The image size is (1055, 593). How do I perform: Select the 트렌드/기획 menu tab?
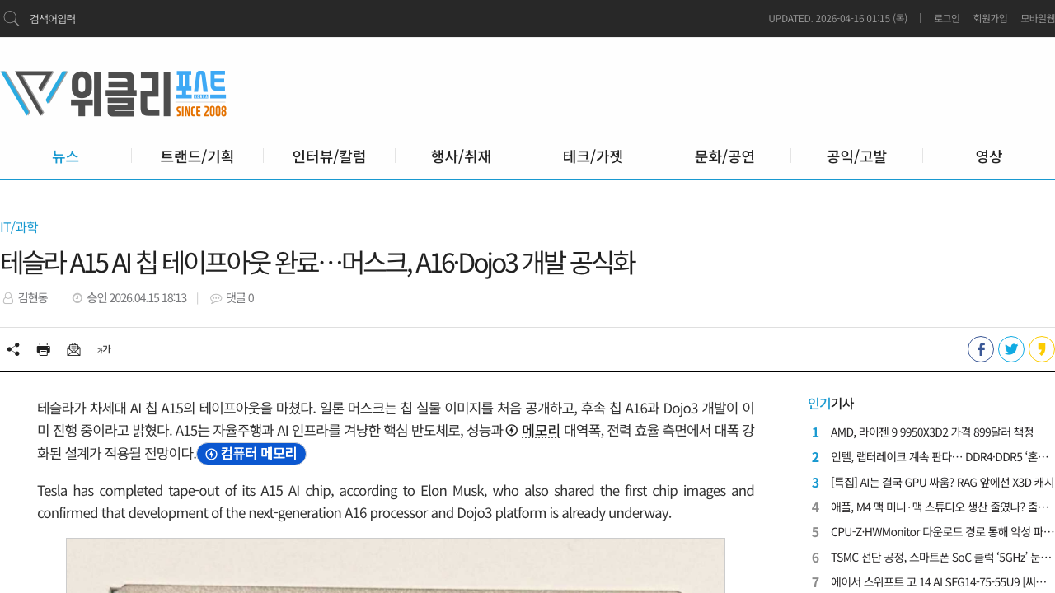[197, 156]
